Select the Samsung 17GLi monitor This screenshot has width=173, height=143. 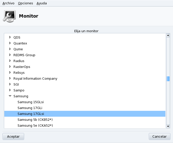[x=30, y=108]
